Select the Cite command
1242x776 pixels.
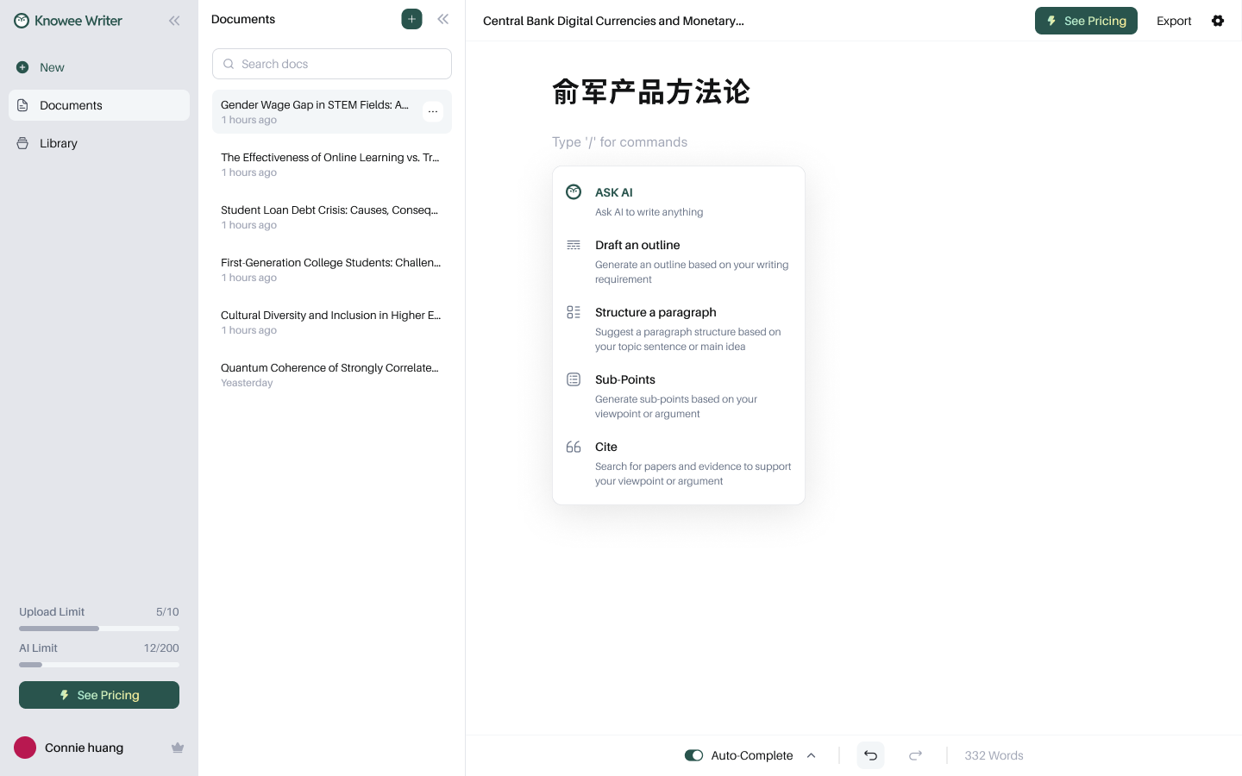[x=679, y=463]
